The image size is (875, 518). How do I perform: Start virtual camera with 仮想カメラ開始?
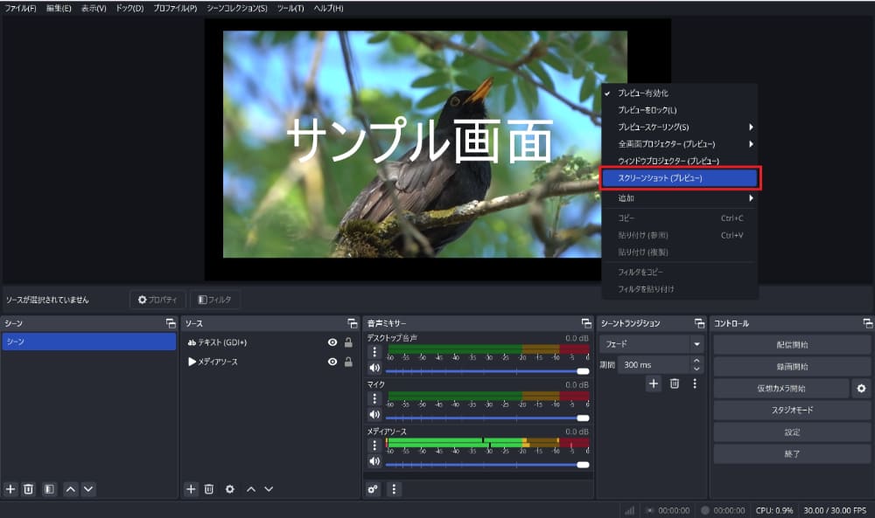coord(781,388)
